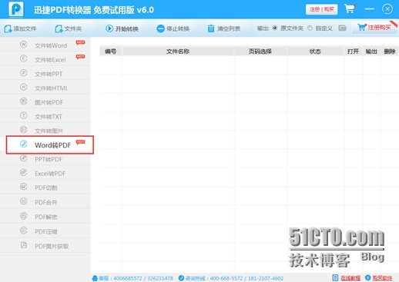399x282 pixels.
Task: Select the PDF图片获取 sidebar entry
Action: [x=45, y=246]
